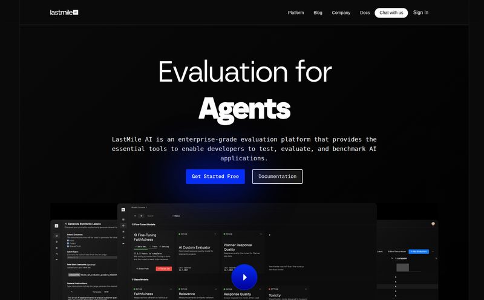Click the hours to complete status text
Screen dimensions: 484x300
[x=149, y=253]
